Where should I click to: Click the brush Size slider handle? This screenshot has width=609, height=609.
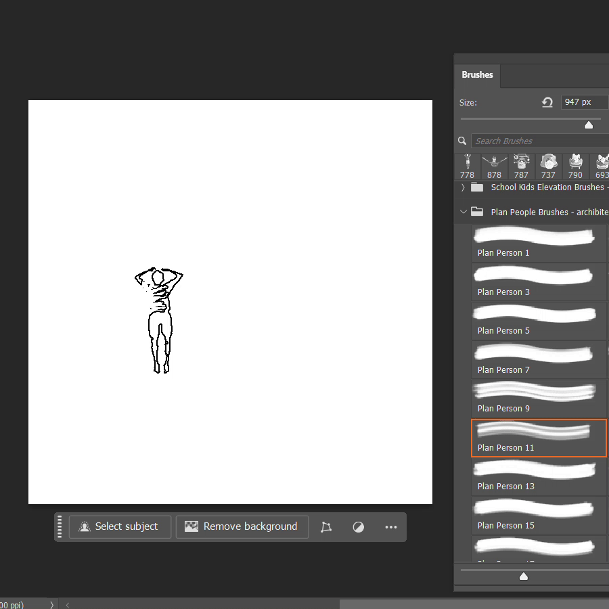click(588, 125)
